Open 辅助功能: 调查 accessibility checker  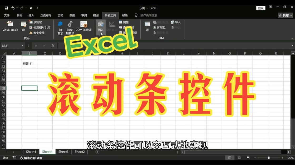[x=31, y=158]
